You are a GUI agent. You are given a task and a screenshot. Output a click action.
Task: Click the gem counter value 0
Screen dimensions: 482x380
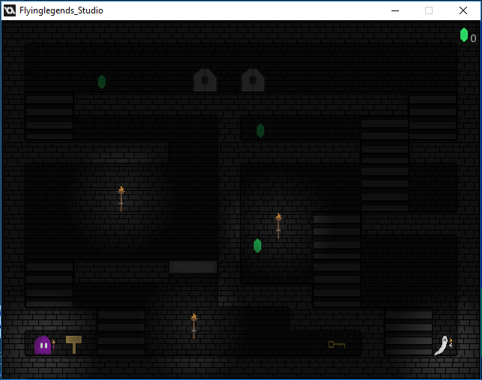[x=473, y=38]
